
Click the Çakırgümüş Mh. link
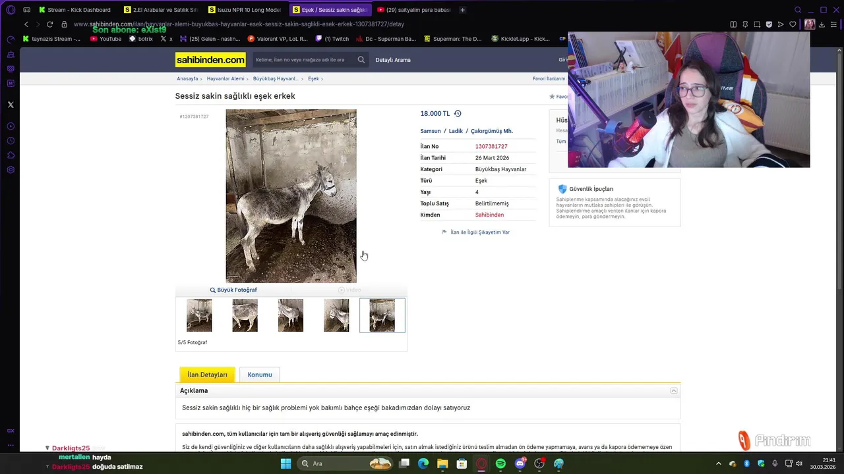tap(492, 131)
